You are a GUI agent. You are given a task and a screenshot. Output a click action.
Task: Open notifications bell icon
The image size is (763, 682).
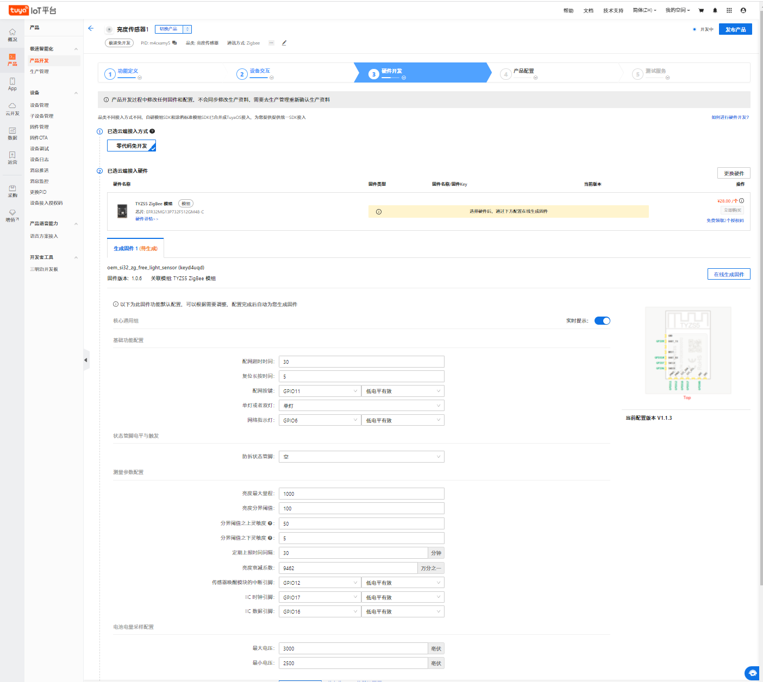click(x=715, y=10)
